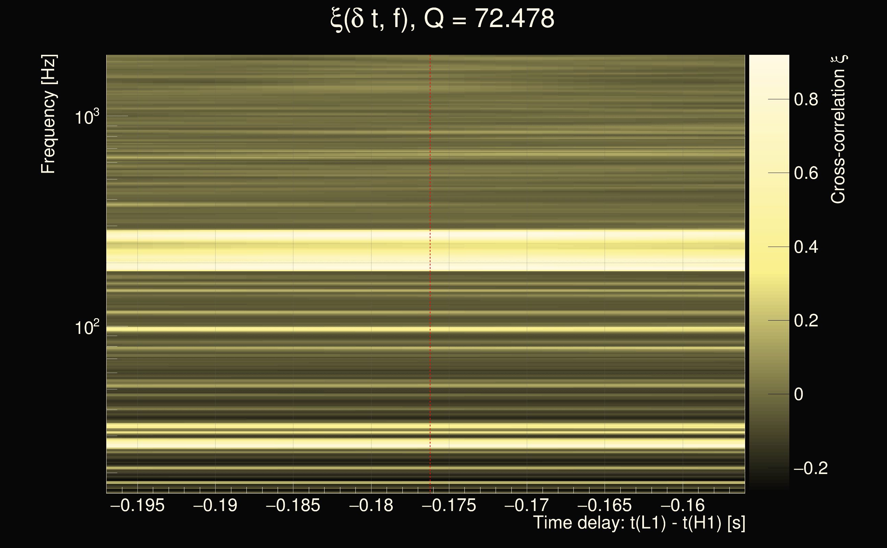The image size is (887, 548).
Task: Click the -0.16 time delay tick label
Action: coord(682,506)
